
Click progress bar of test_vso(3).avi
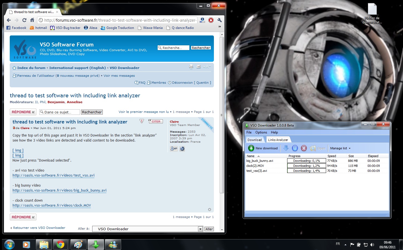click(x=306, y=171)
